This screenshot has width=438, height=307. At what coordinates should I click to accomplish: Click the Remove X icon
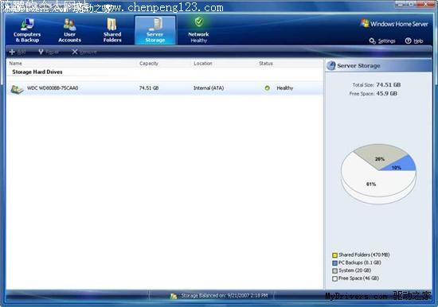[75, 52]
